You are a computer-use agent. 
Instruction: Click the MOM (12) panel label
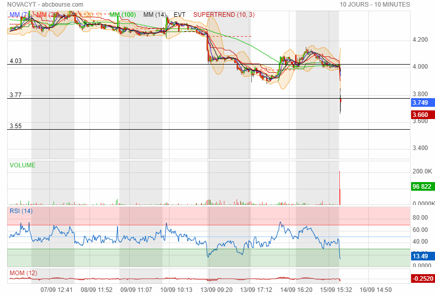[23, 273]
